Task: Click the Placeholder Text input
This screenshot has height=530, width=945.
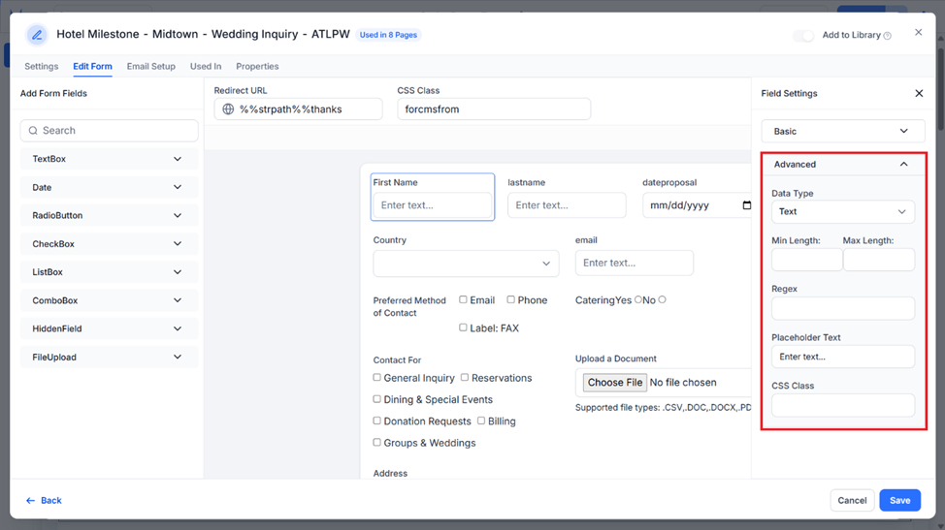Action: click(842, 357)
